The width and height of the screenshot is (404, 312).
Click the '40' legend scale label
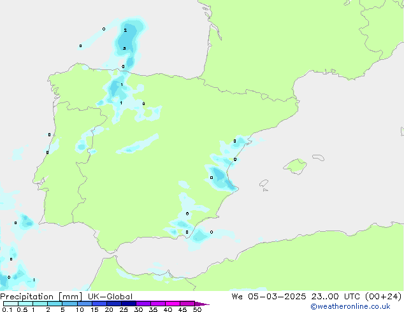168,309
